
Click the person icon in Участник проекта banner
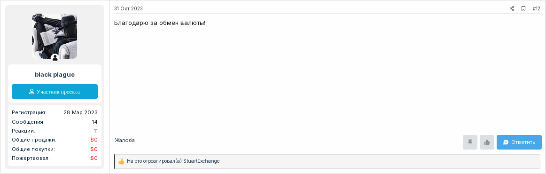31,92
